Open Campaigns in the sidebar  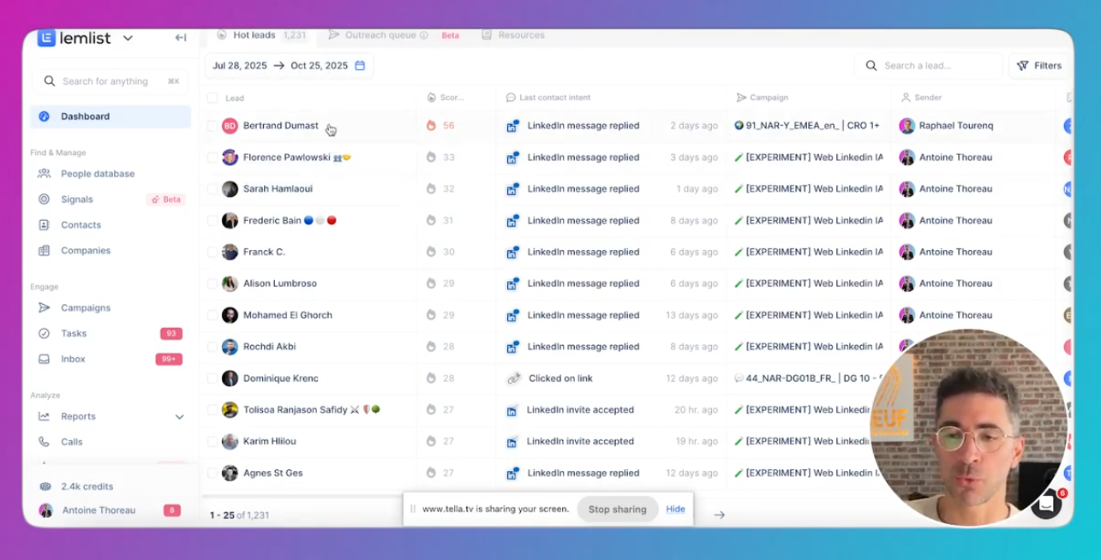(86, 308)
